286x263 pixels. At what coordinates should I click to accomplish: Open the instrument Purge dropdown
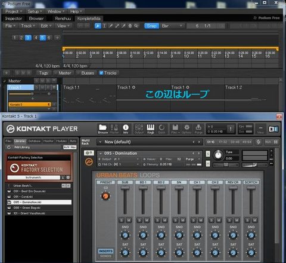(192, 159)
